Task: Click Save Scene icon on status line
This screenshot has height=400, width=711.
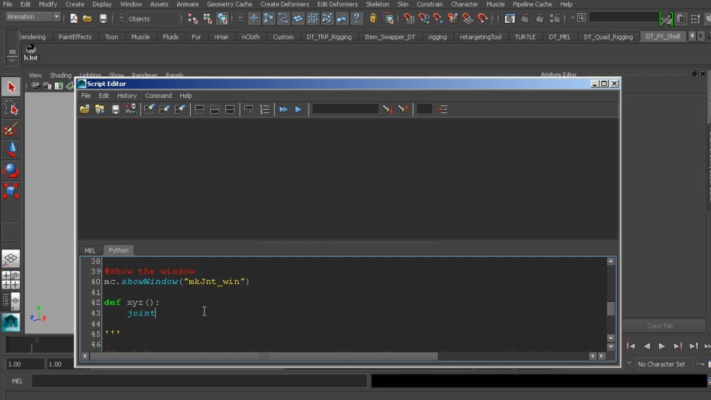Action: click(x=103, y=19)
